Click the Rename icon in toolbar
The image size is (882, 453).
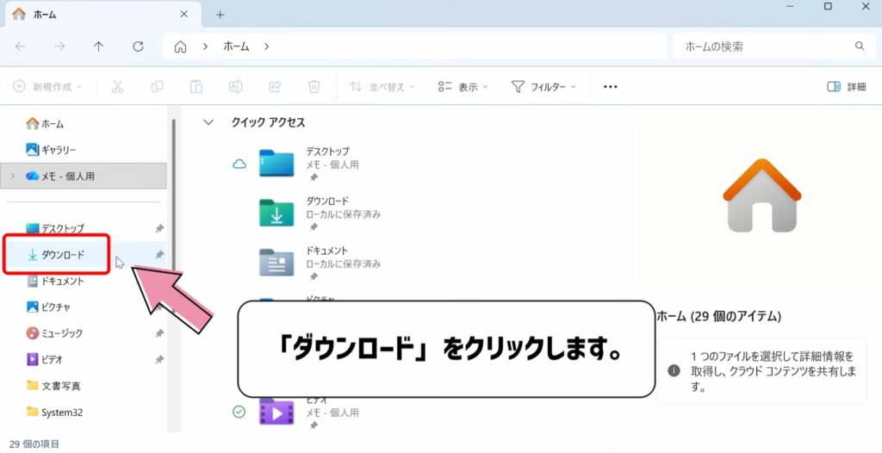click(x=235, y=87)
